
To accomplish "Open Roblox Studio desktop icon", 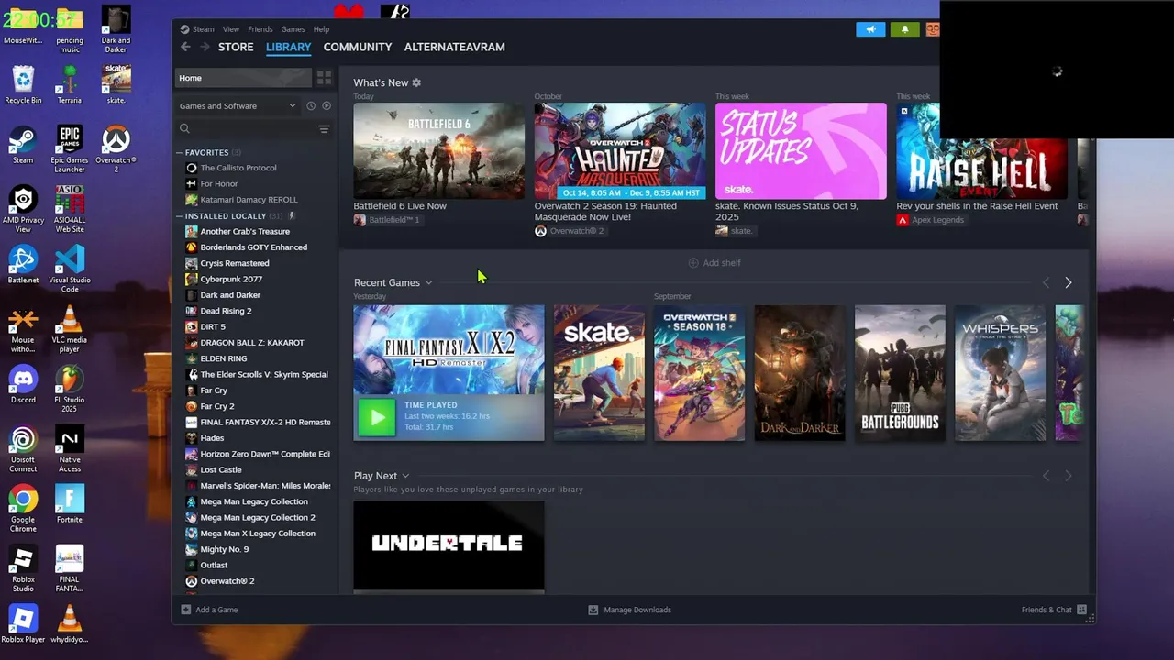I will click(23, 569).
